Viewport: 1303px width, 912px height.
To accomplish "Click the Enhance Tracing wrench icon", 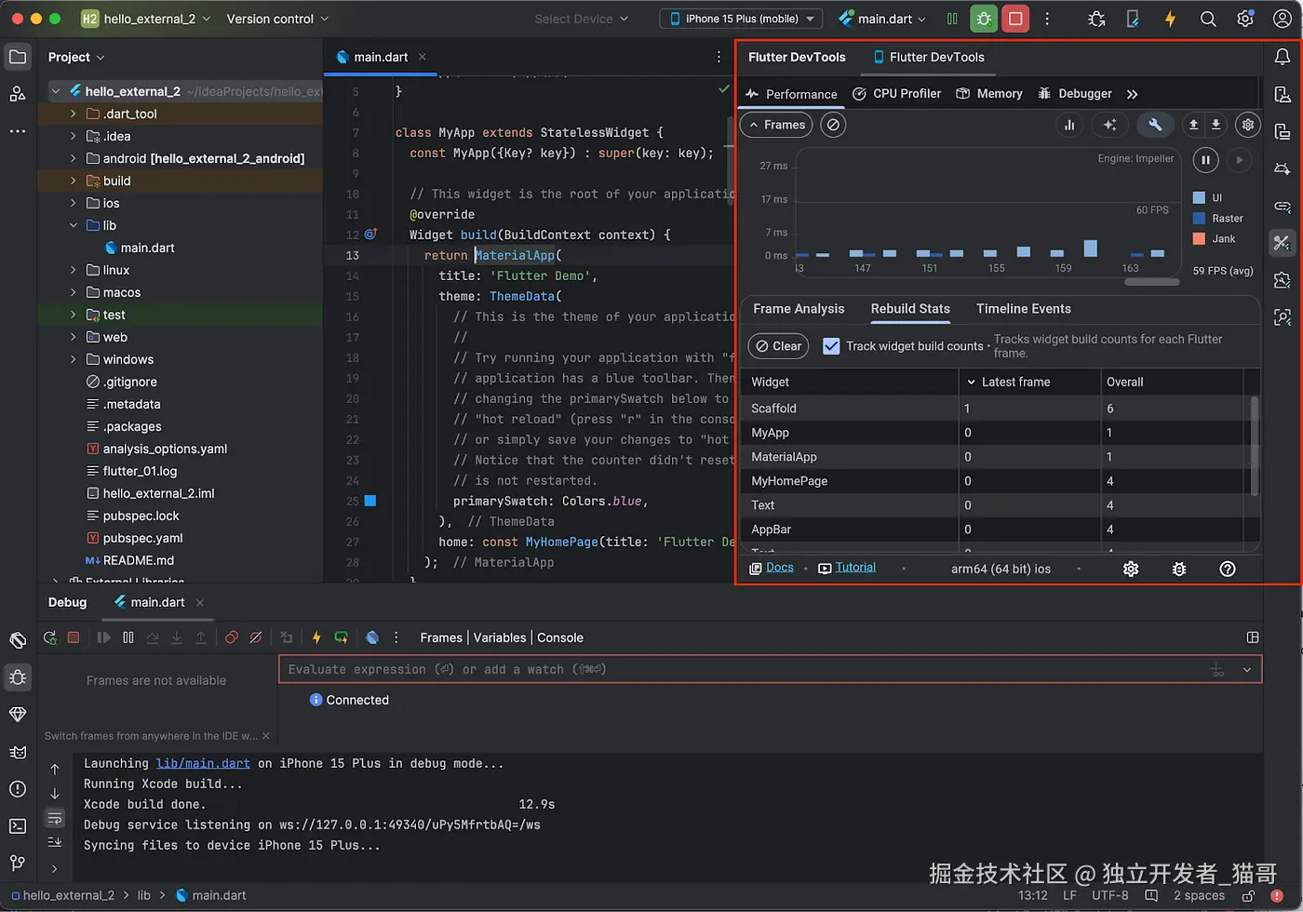I will pyautogui.click(x=1155, y=125).
